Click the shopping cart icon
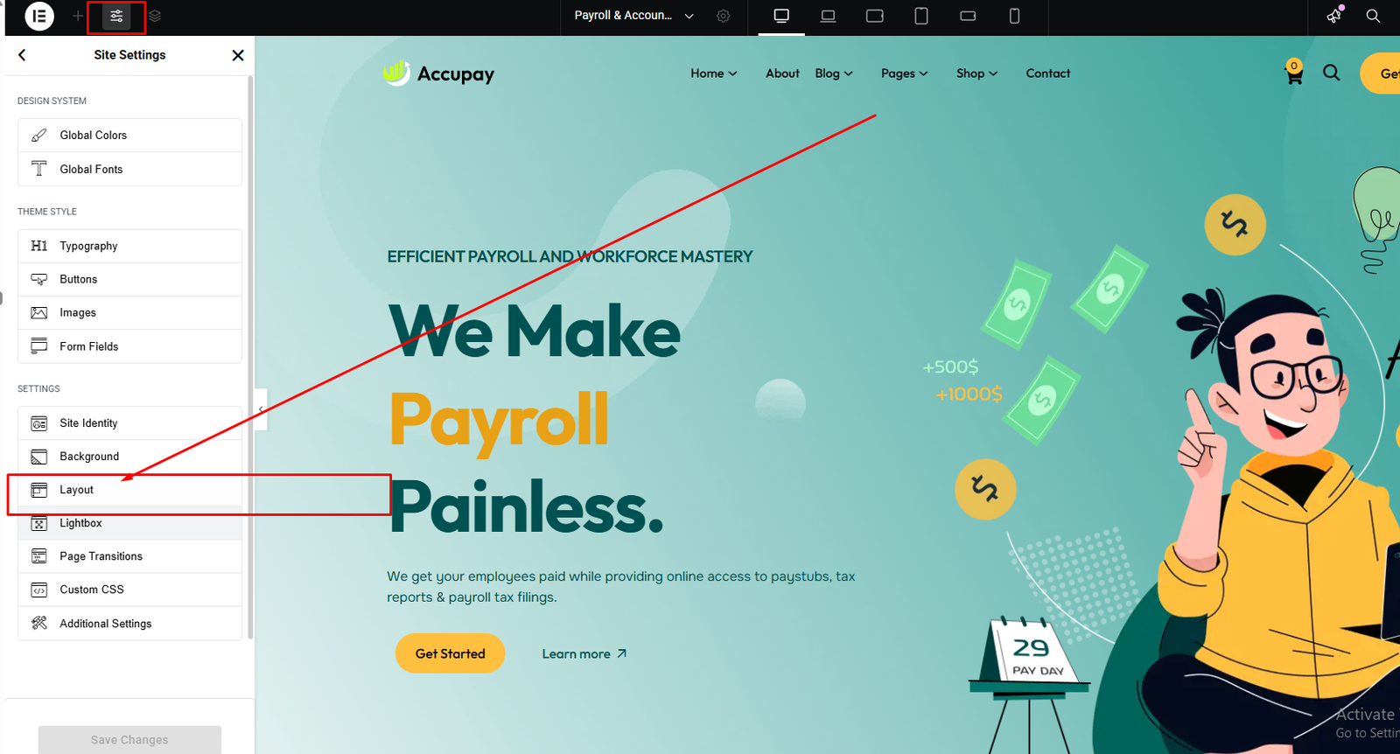 (x=1294, y=74)
